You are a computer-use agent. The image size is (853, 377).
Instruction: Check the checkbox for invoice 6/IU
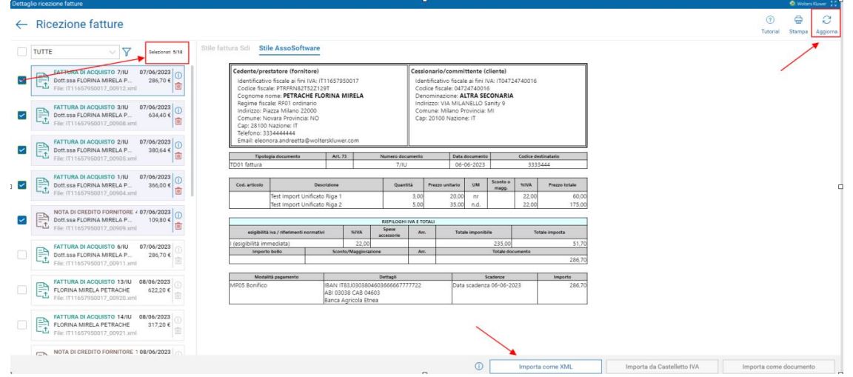point(21,255)
